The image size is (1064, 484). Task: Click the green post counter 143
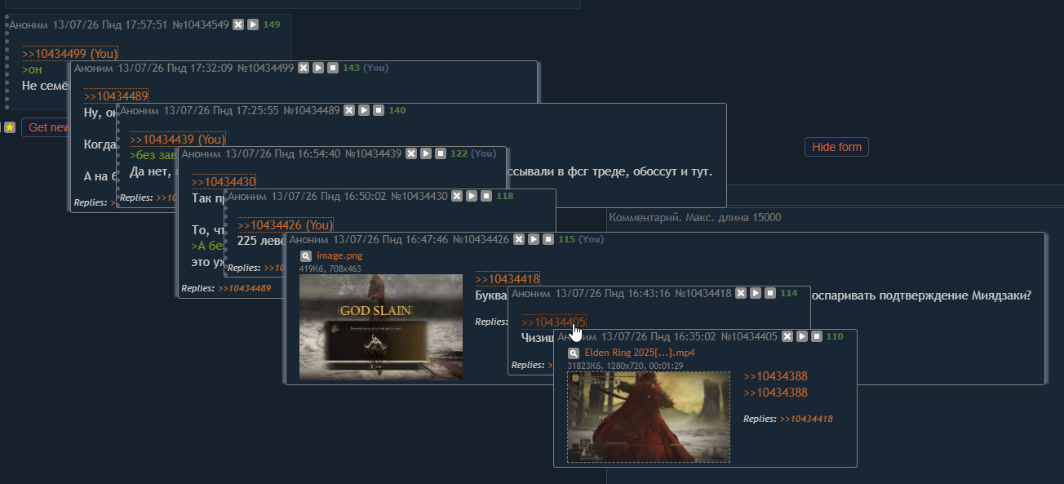pos(352,68)
